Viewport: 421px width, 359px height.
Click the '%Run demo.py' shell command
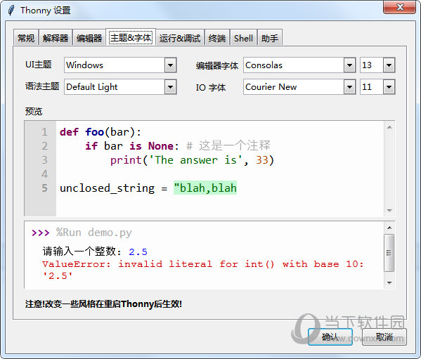coord(93,233)
